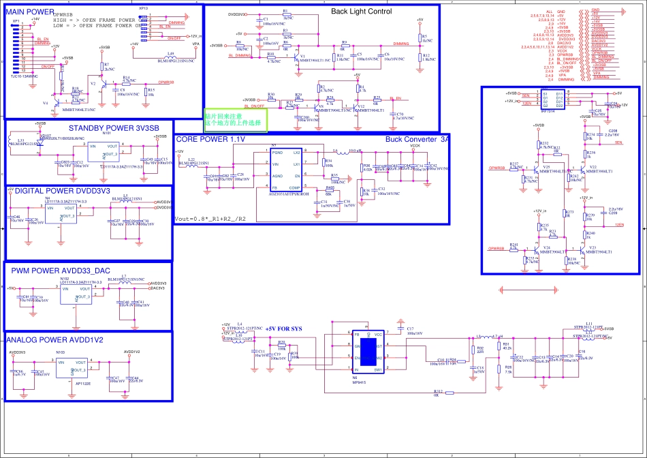Select the green Chinese annotation note box

[x=236, y=120]
